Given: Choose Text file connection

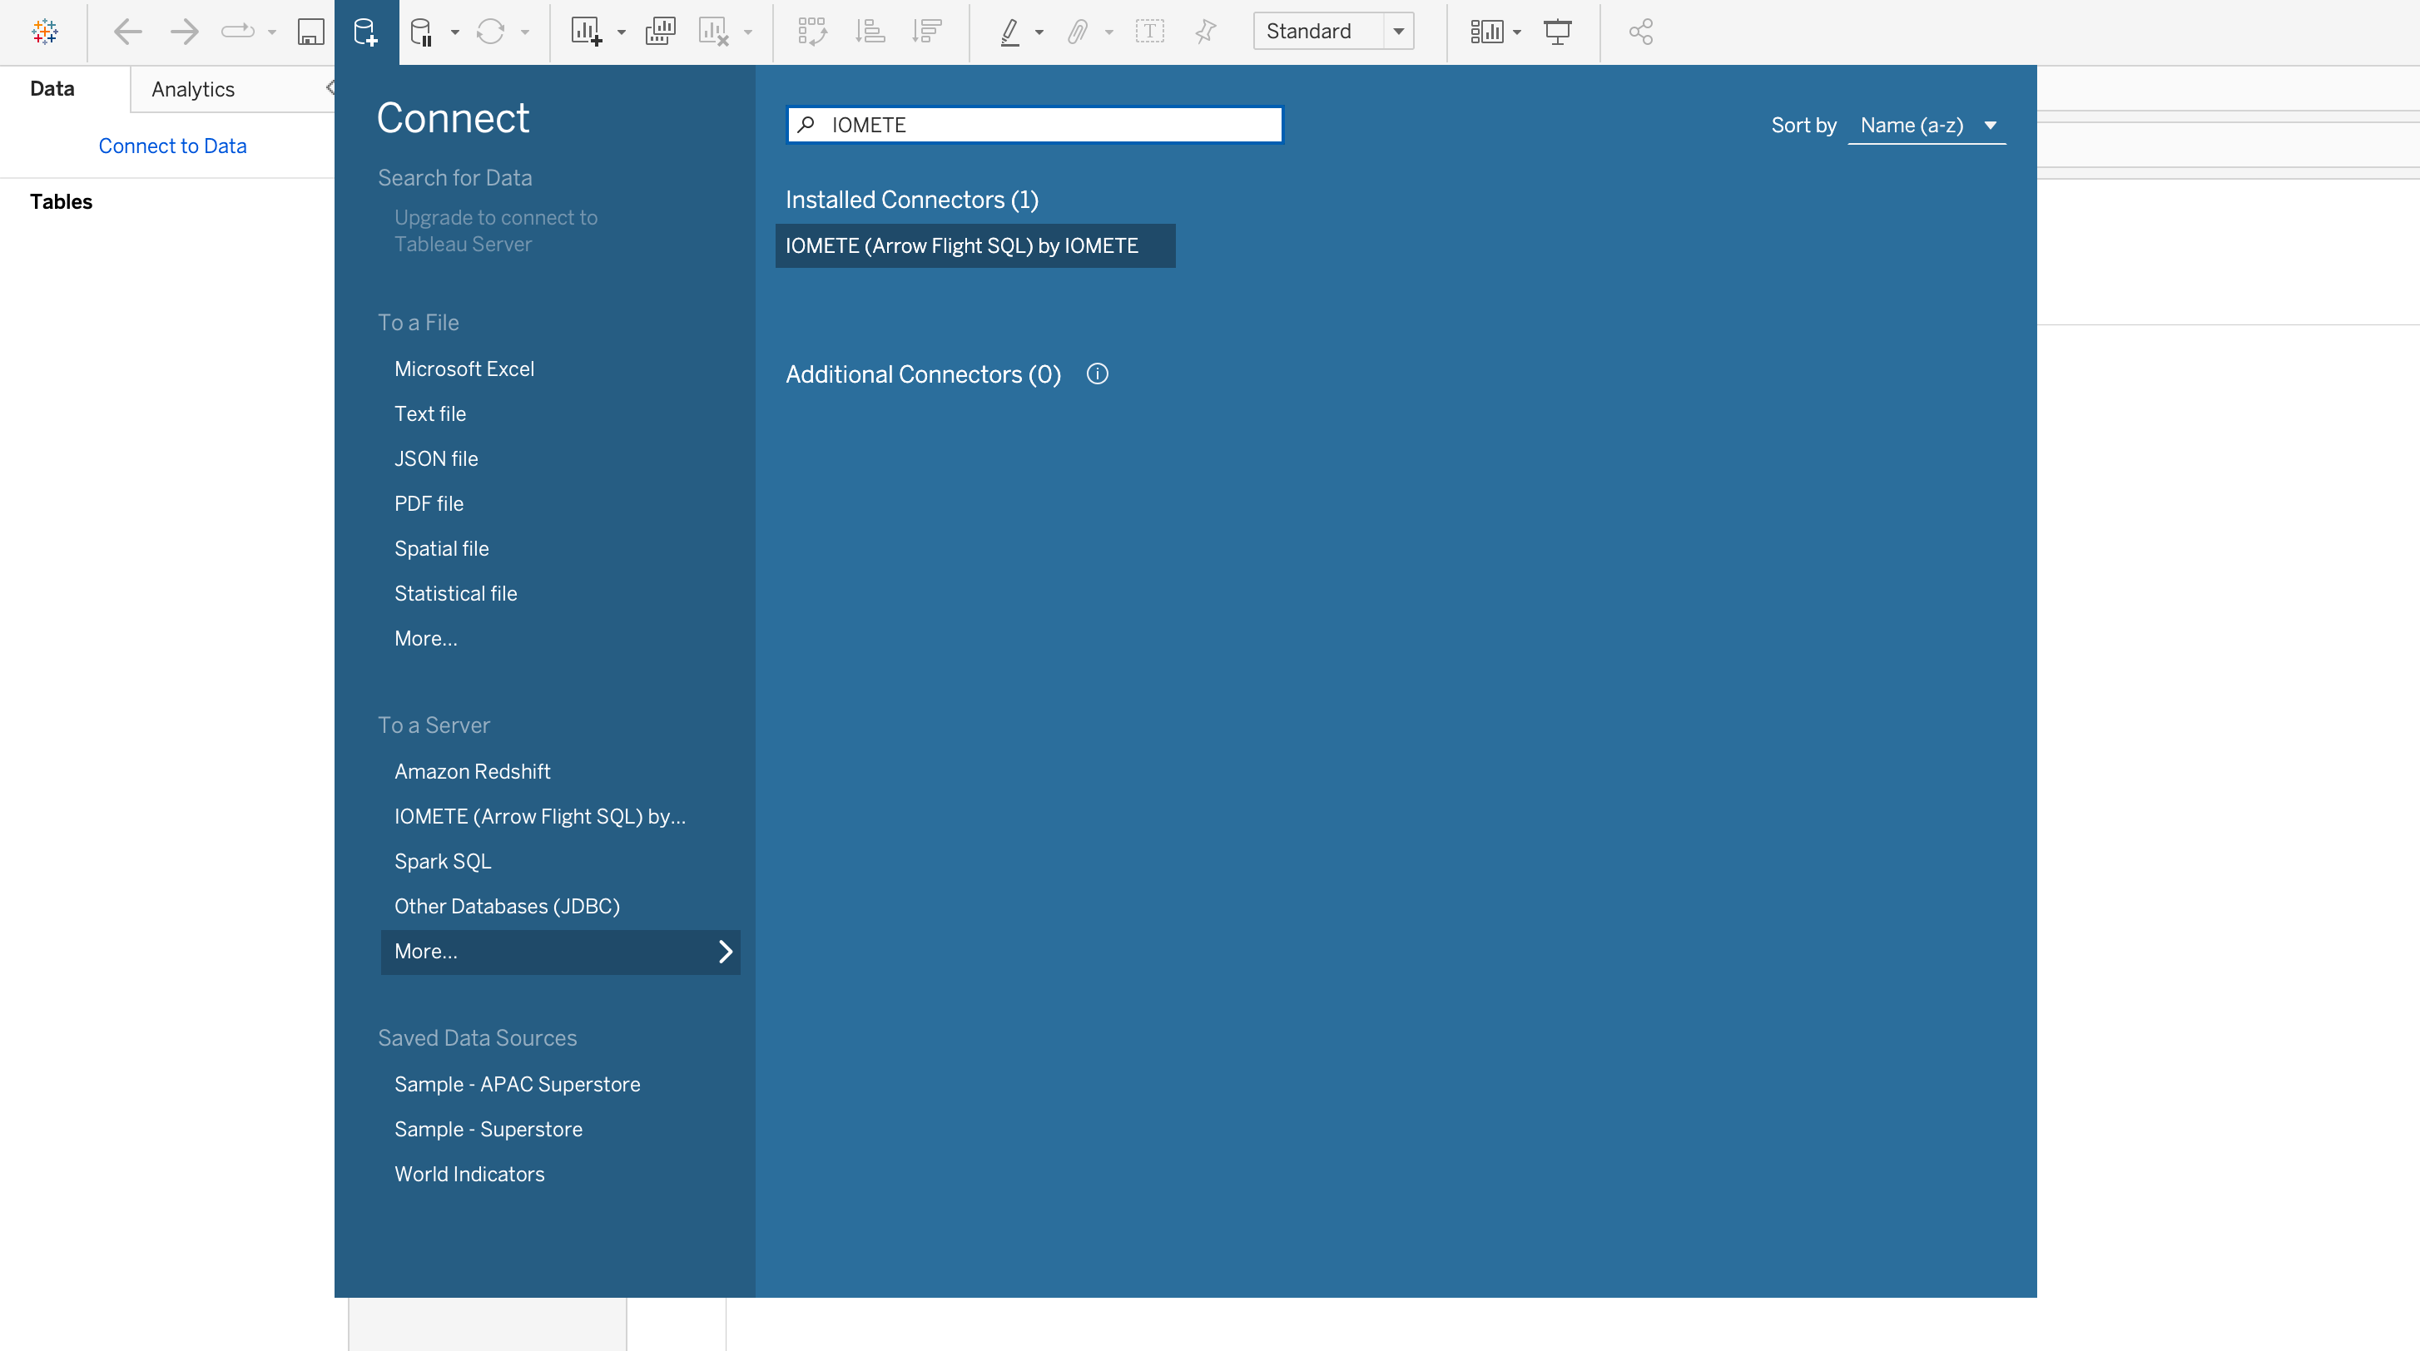Looking at the screenshot, I should click(x=430, y=413).
